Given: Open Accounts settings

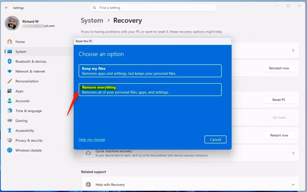Looking at the screenshot, I should (x=23, y=101).
